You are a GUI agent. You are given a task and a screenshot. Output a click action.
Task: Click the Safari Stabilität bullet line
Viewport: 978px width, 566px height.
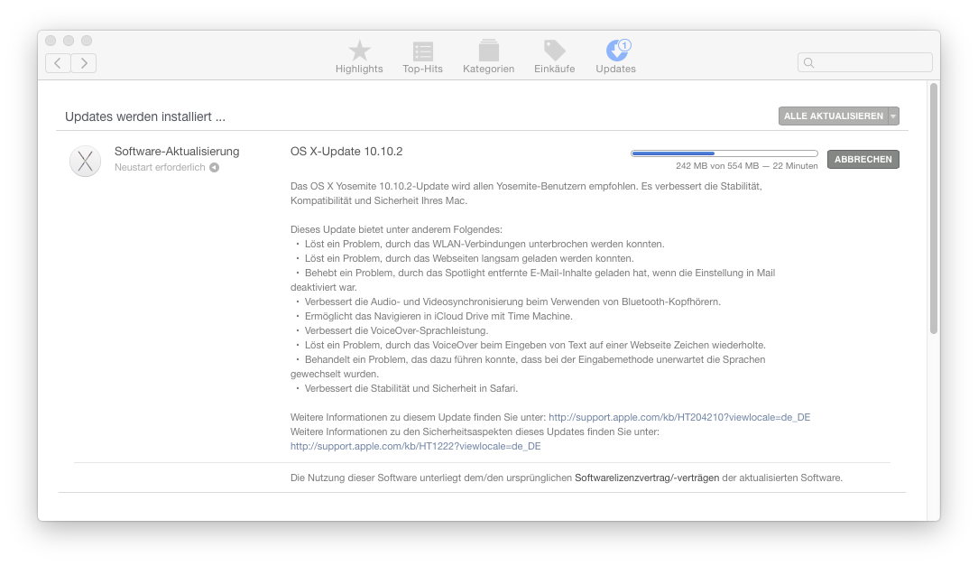pos(411,388)
